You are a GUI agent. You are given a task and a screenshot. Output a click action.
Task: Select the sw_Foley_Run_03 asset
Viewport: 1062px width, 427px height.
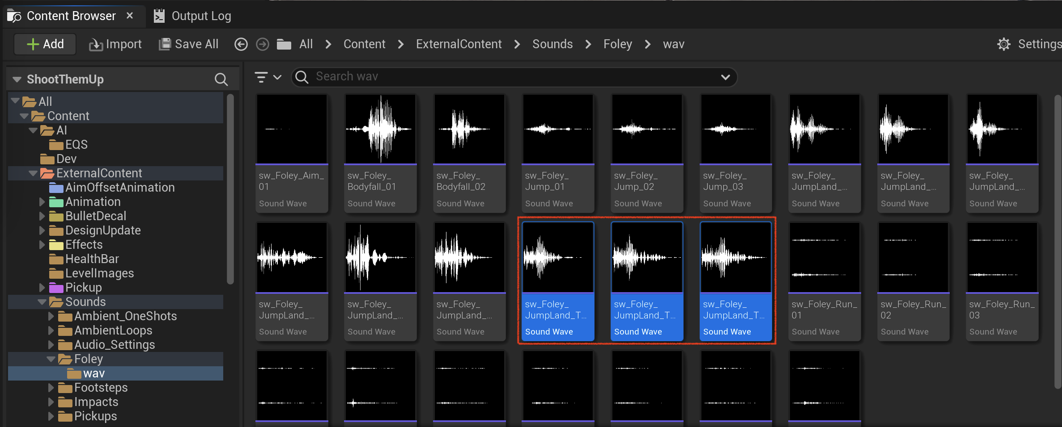coord(1002,281)
